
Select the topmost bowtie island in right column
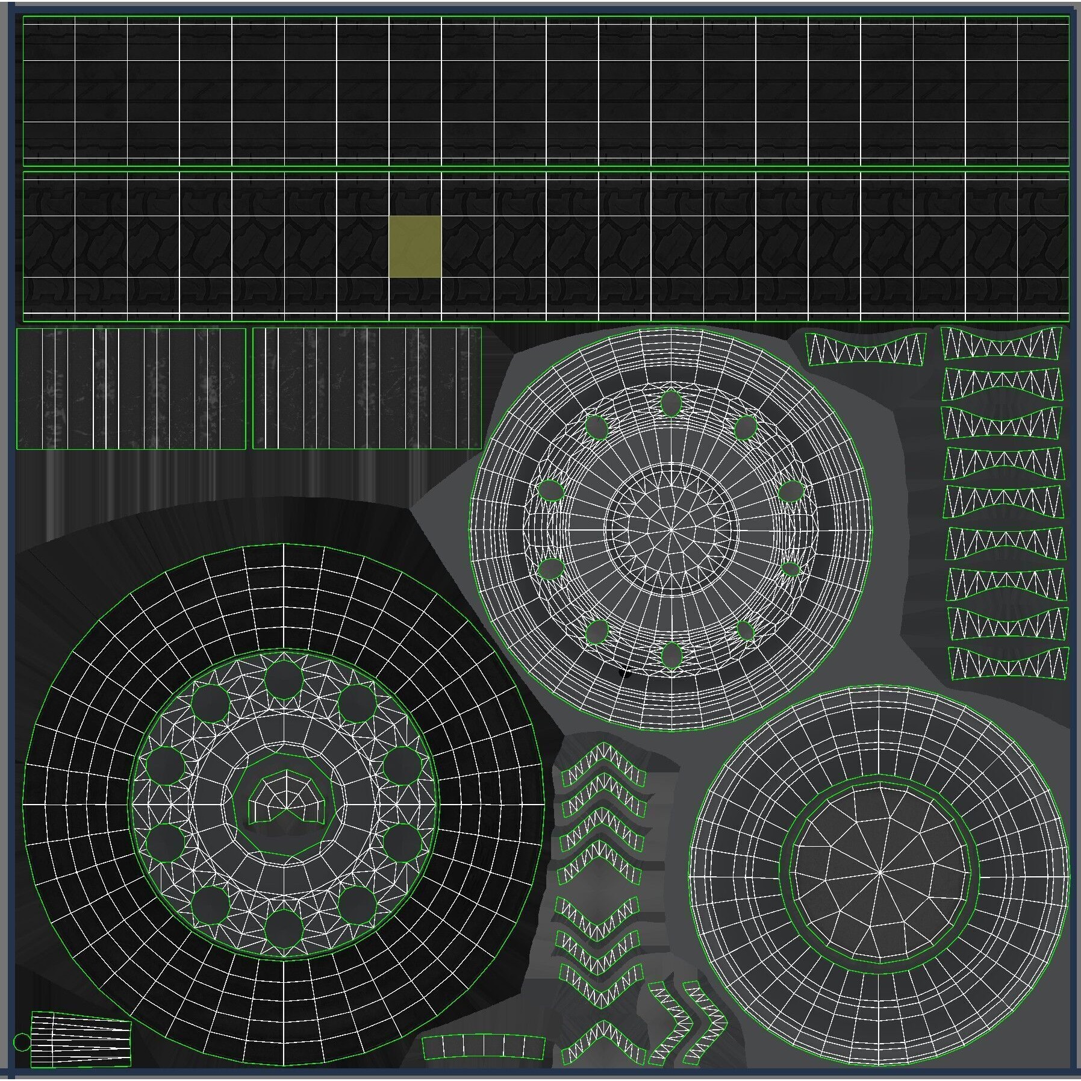[x=1001, y=344]
